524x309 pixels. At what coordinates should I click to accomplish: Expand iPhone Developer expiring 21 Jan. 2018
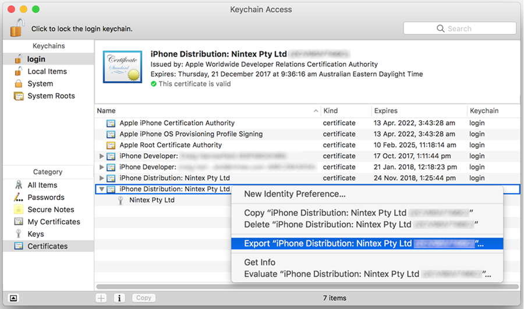tap(101, 167)
